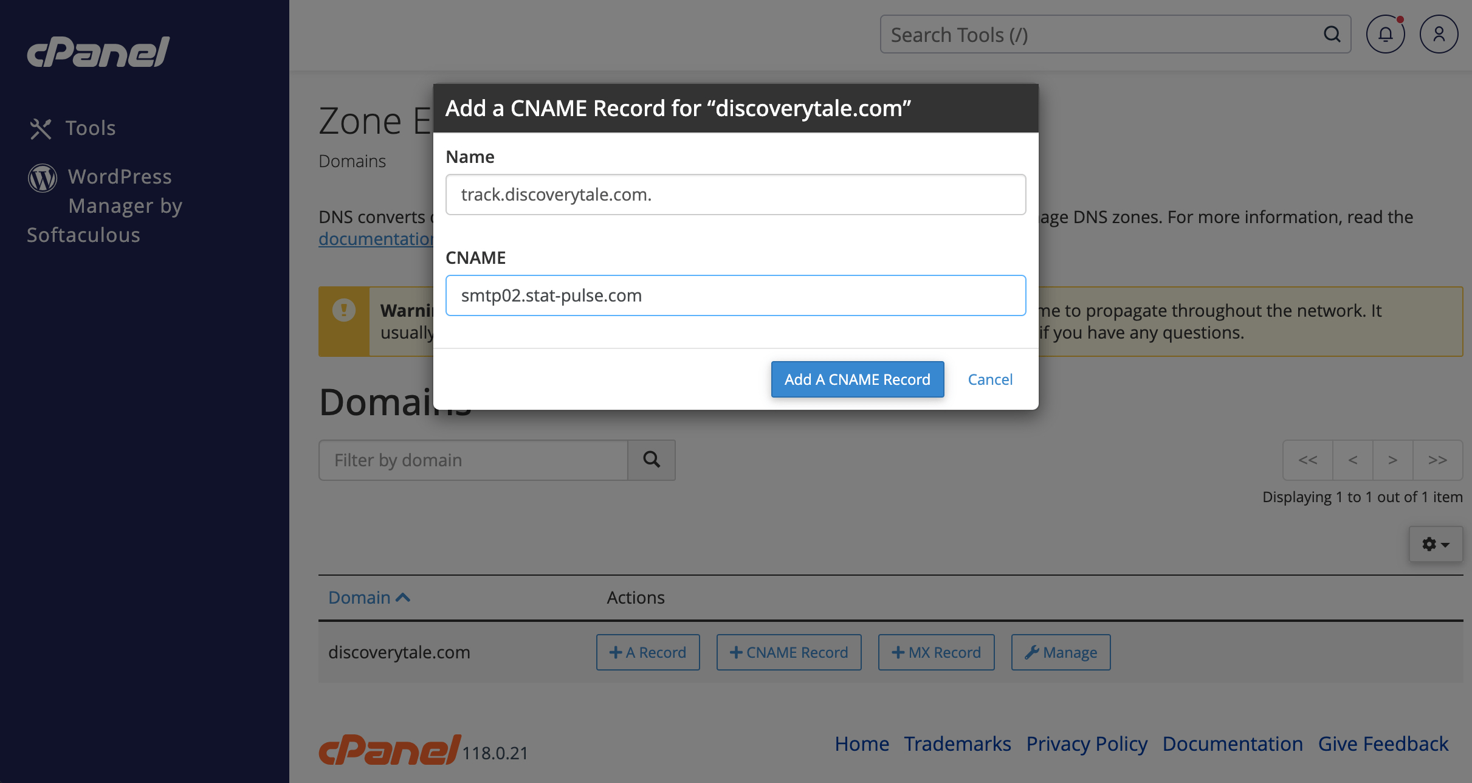
Task: Click the plus A Record button
Action: click(648, 652)
